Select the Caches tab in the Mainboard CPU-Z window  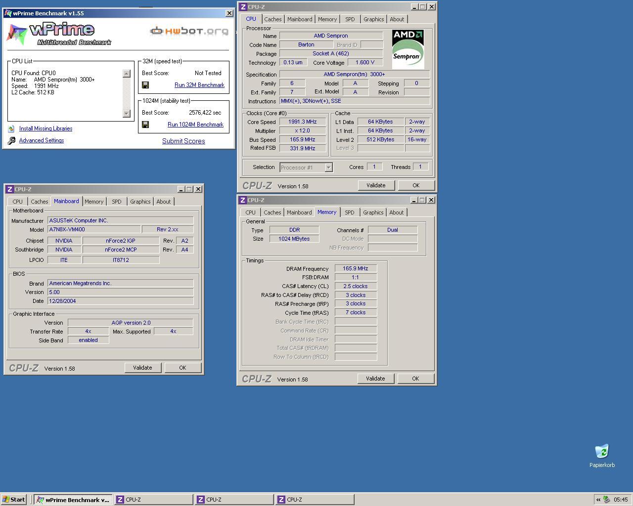(x=39, y=202)
